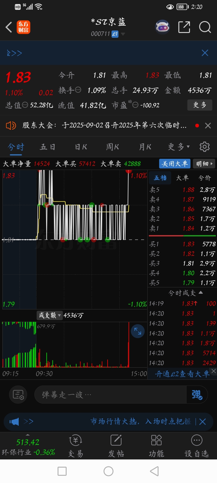The height and width of the screenshot is (483, 217).
Task: Tap 买1 row at price 1.83
Action: tap(182, 244)
